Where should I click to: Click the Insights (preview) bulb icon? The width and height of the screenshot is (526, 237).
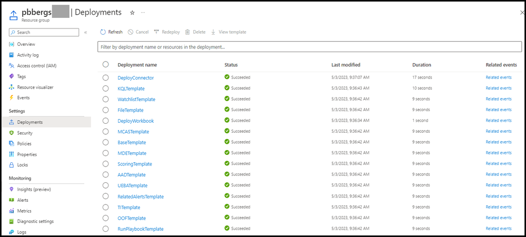point(12,189)
